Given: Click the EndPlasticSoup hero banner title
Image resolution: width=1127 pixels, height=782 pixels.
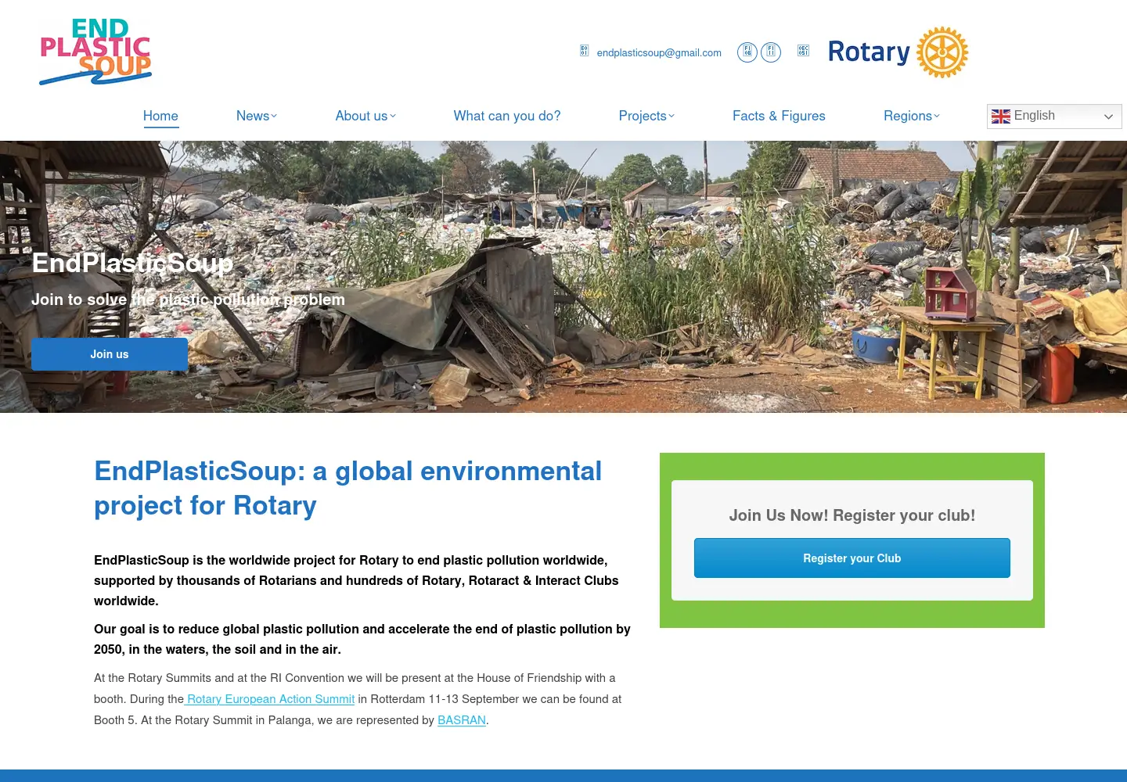Looking at the screenshot, I should (132, 263).
